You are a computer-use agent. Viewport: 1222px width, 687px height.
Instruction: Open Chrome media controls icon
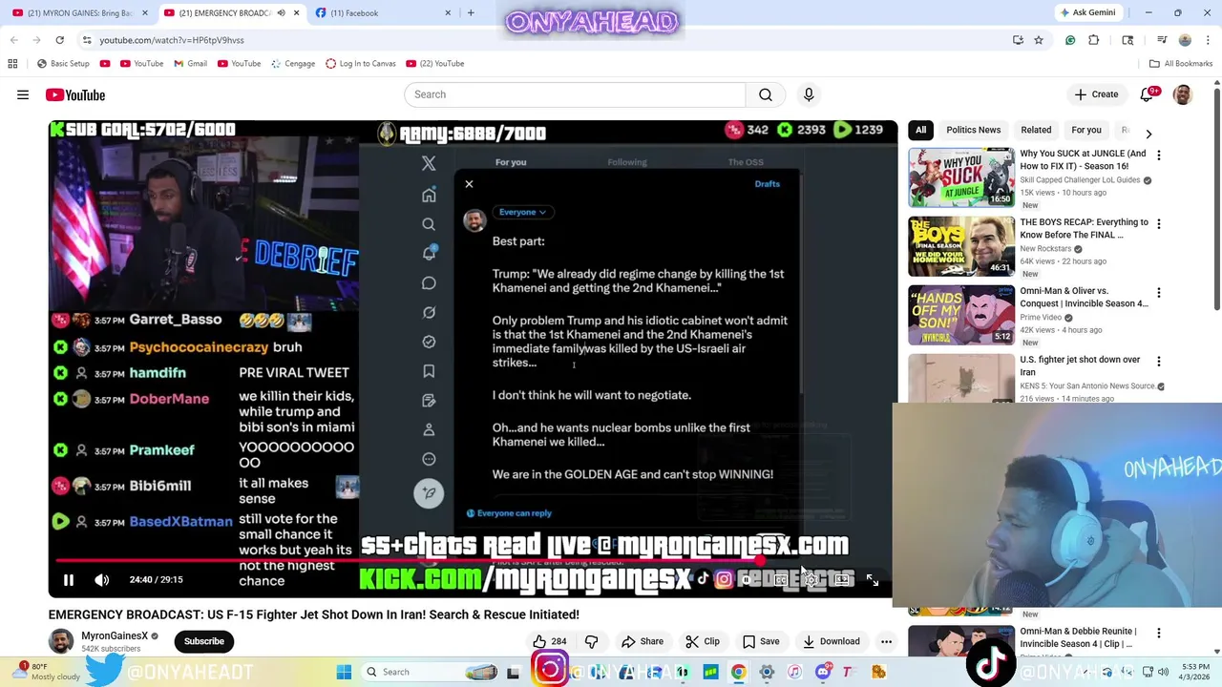[x=1162, y=40]
